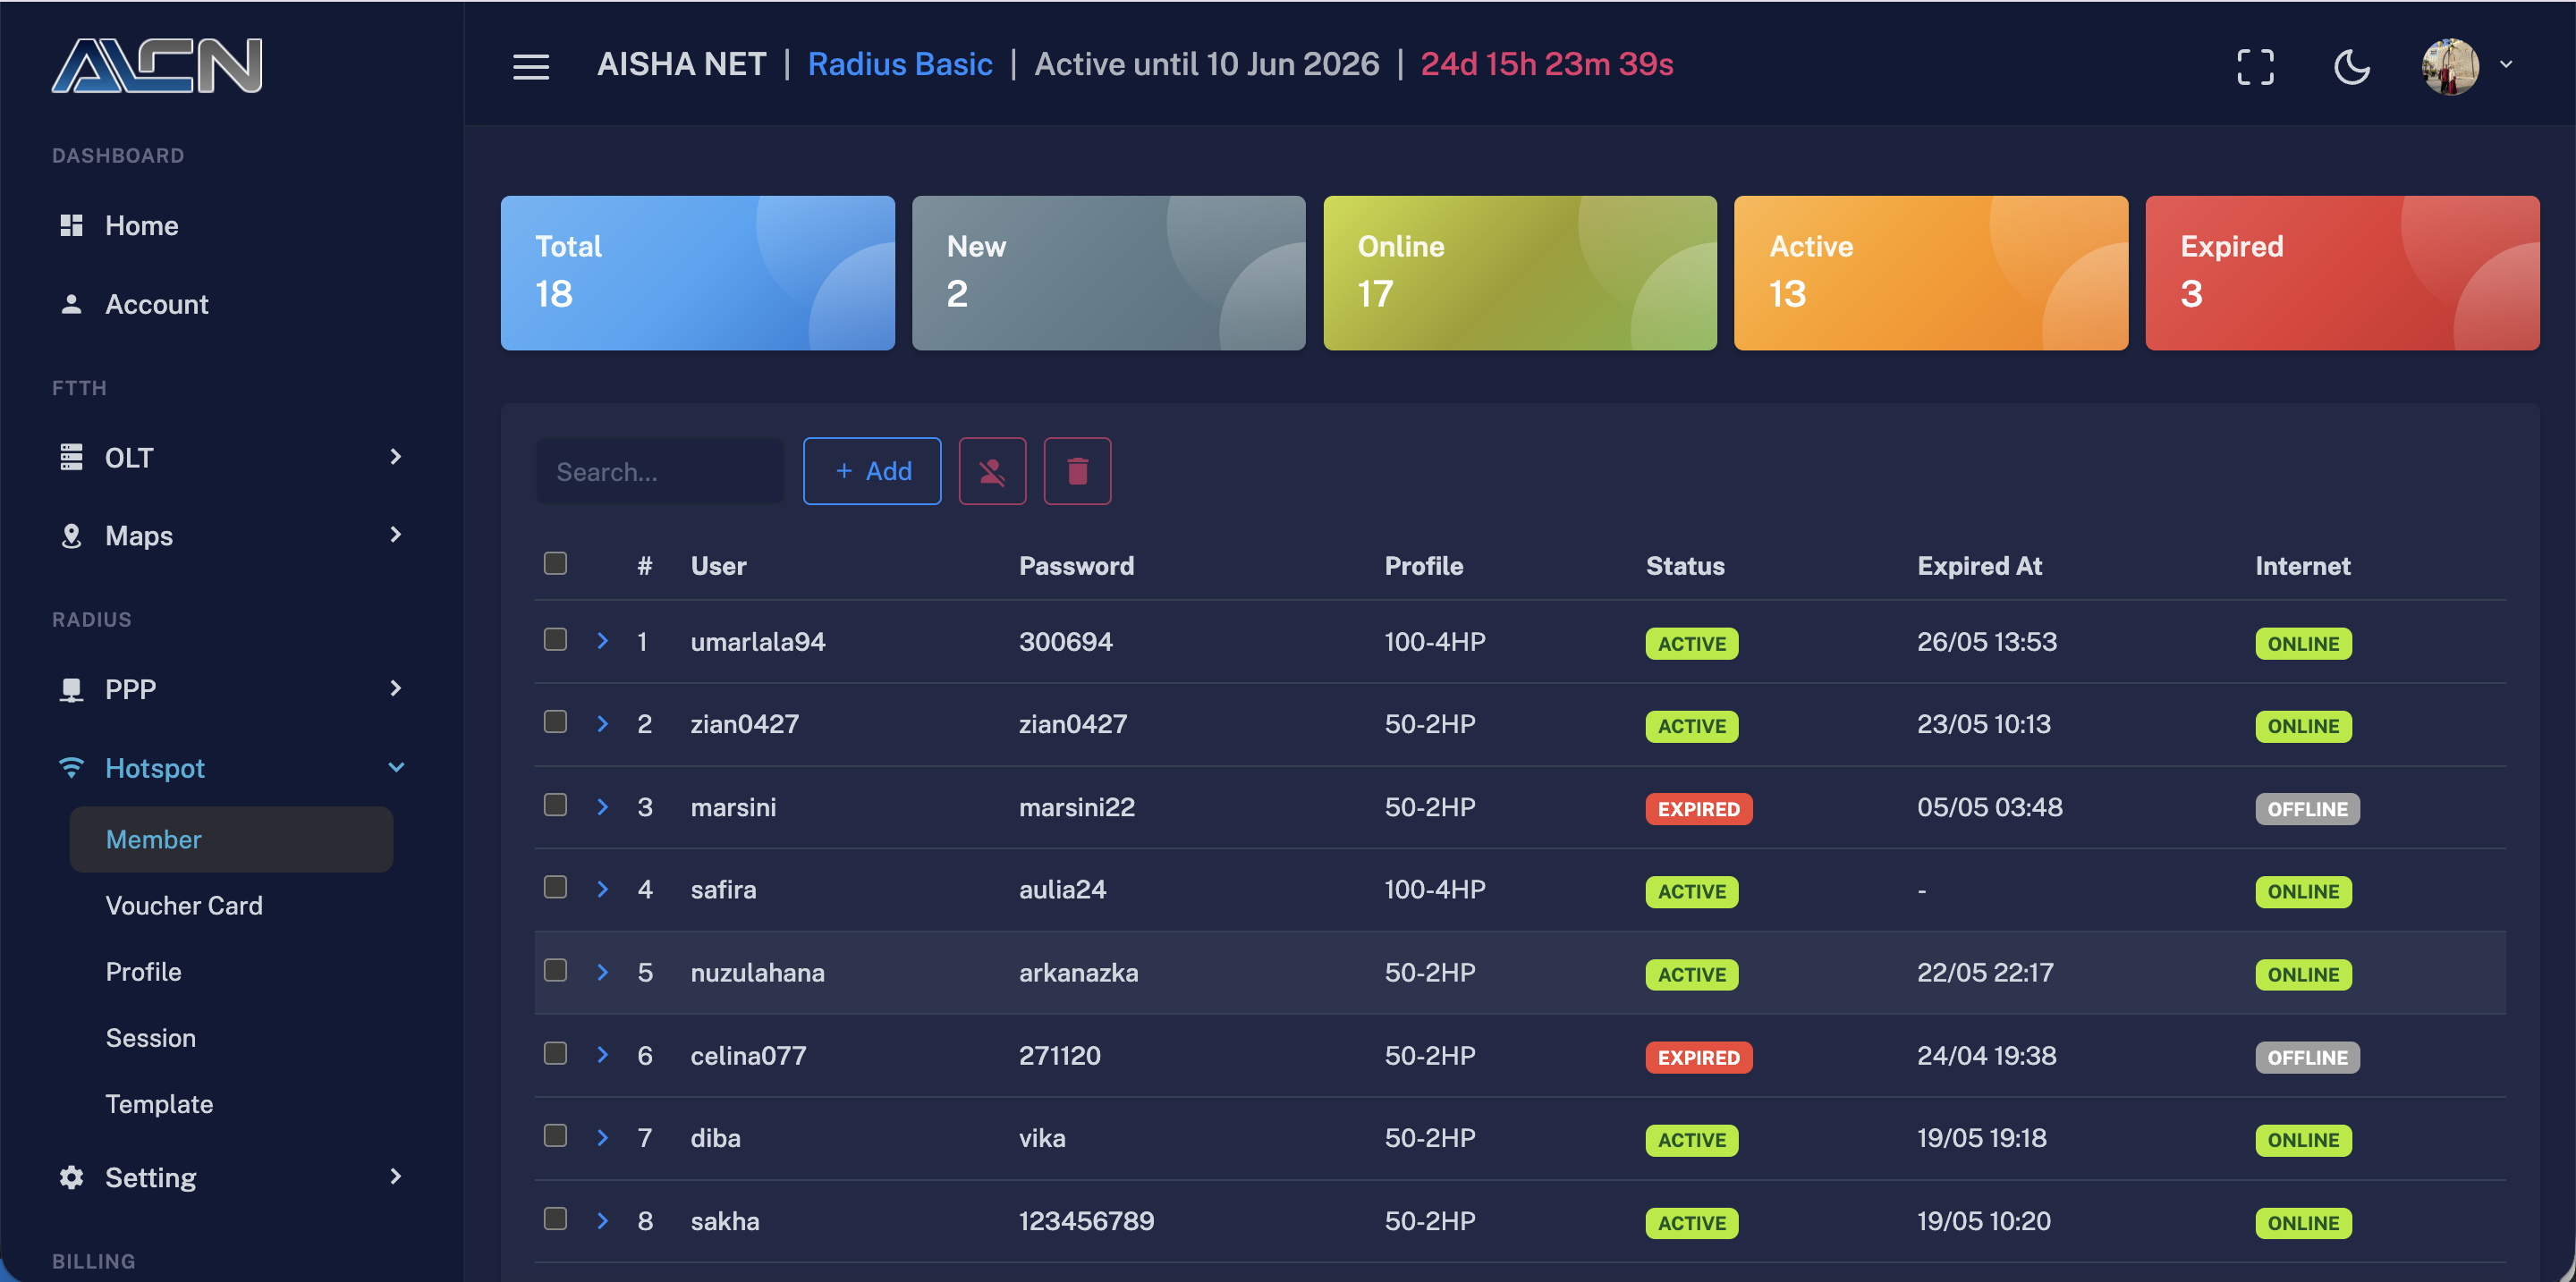Click the red trash delete icon
This screenshot has height=1282, width=2576.
pos(1077,470)
